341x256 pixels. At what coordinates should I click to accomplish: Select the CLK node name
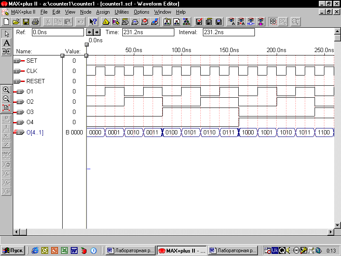pyautogui.click(x=32, y=71)
